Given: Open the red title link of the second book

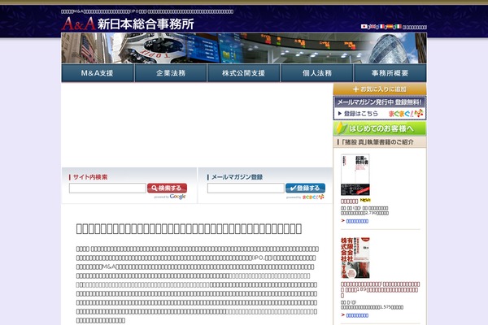Looking at the screenshot, I should point(380,289).
